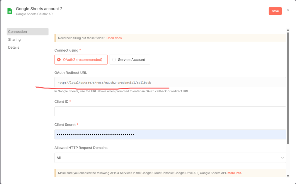The height and width of the screenshot is (184, 296).
Task: Select OAuth2 (recommended) radio option
Action: coord(81,60)
